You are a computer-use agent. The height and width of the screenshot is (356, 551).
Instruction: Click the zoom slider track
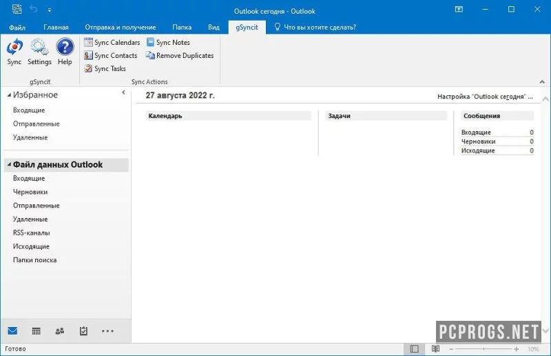[x=484, y=349]
